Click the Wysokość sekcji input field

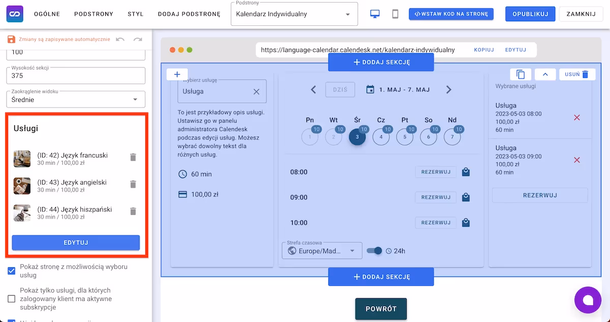coord(76,76)
